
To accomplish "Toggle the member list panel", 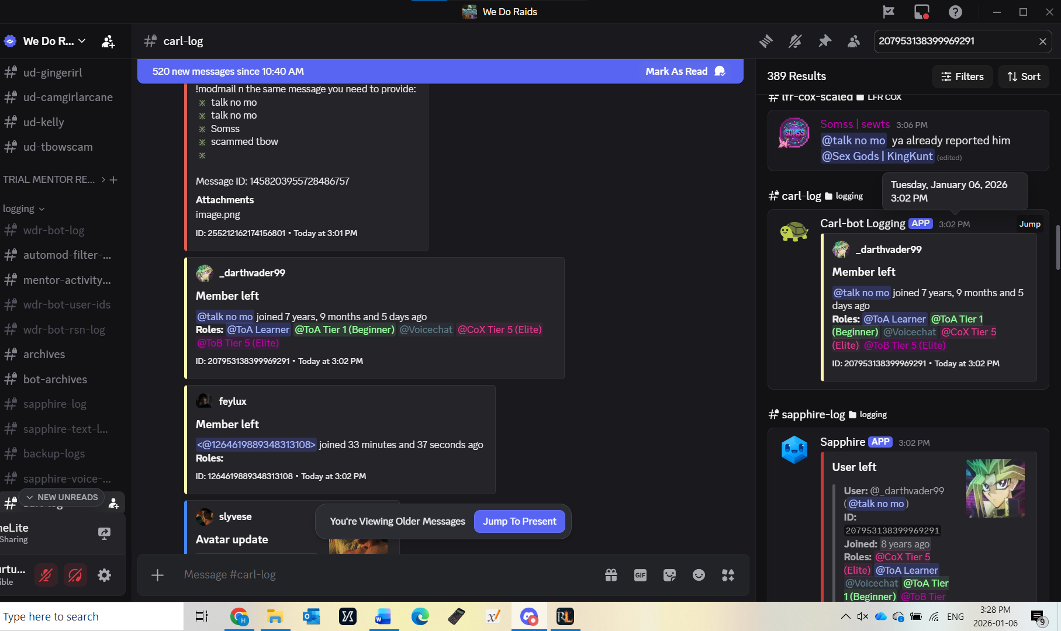I will pos(853,41).
